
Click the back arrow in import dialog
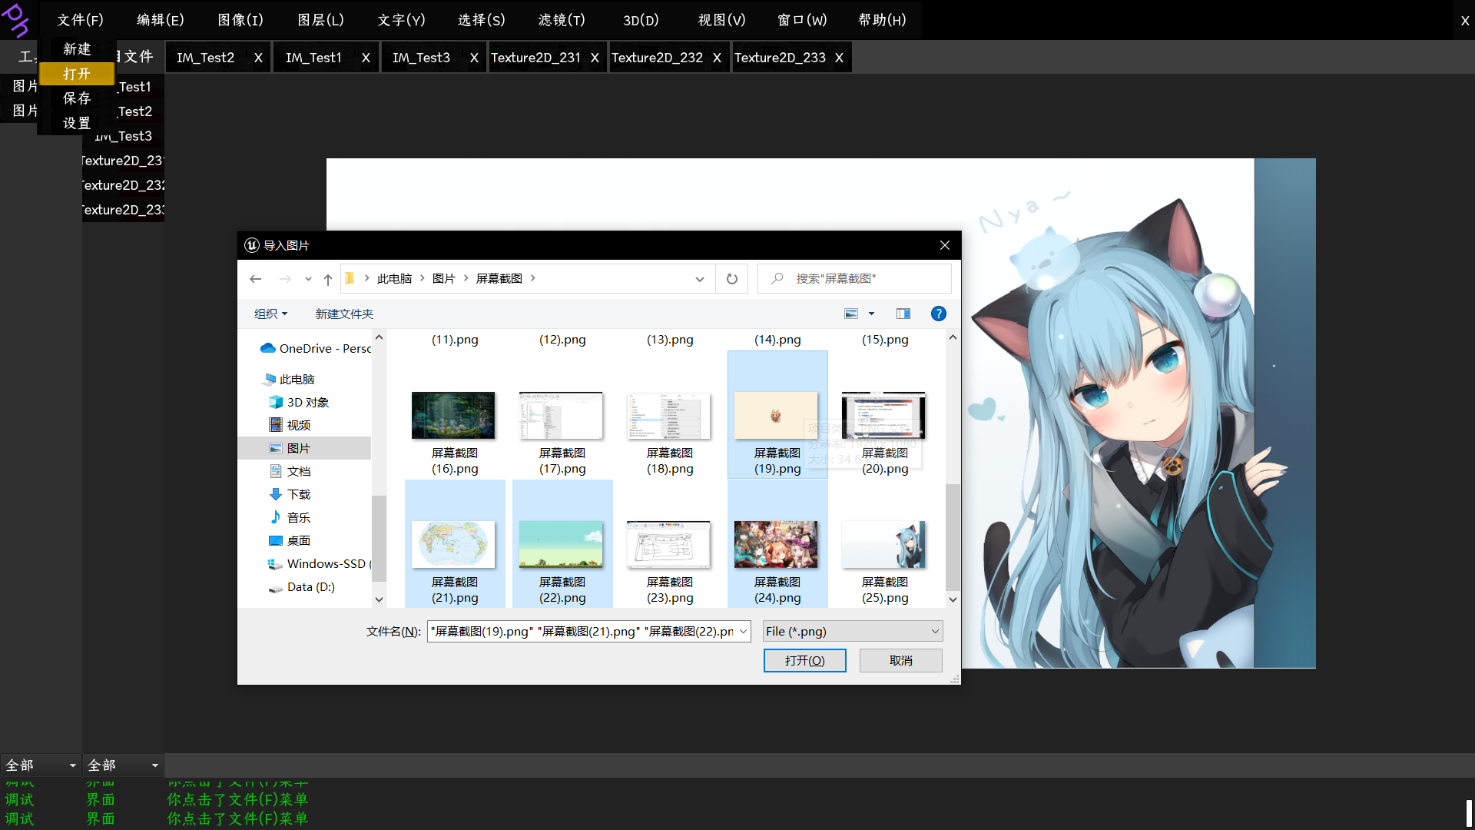pos(256,279)
